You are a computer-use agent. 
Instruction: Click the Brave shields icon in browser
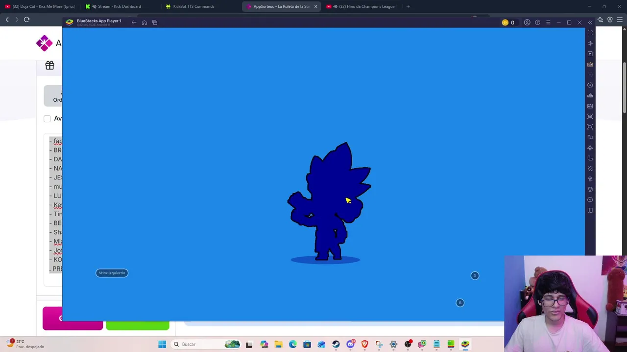pyautogui.click(x=610, y=20)
